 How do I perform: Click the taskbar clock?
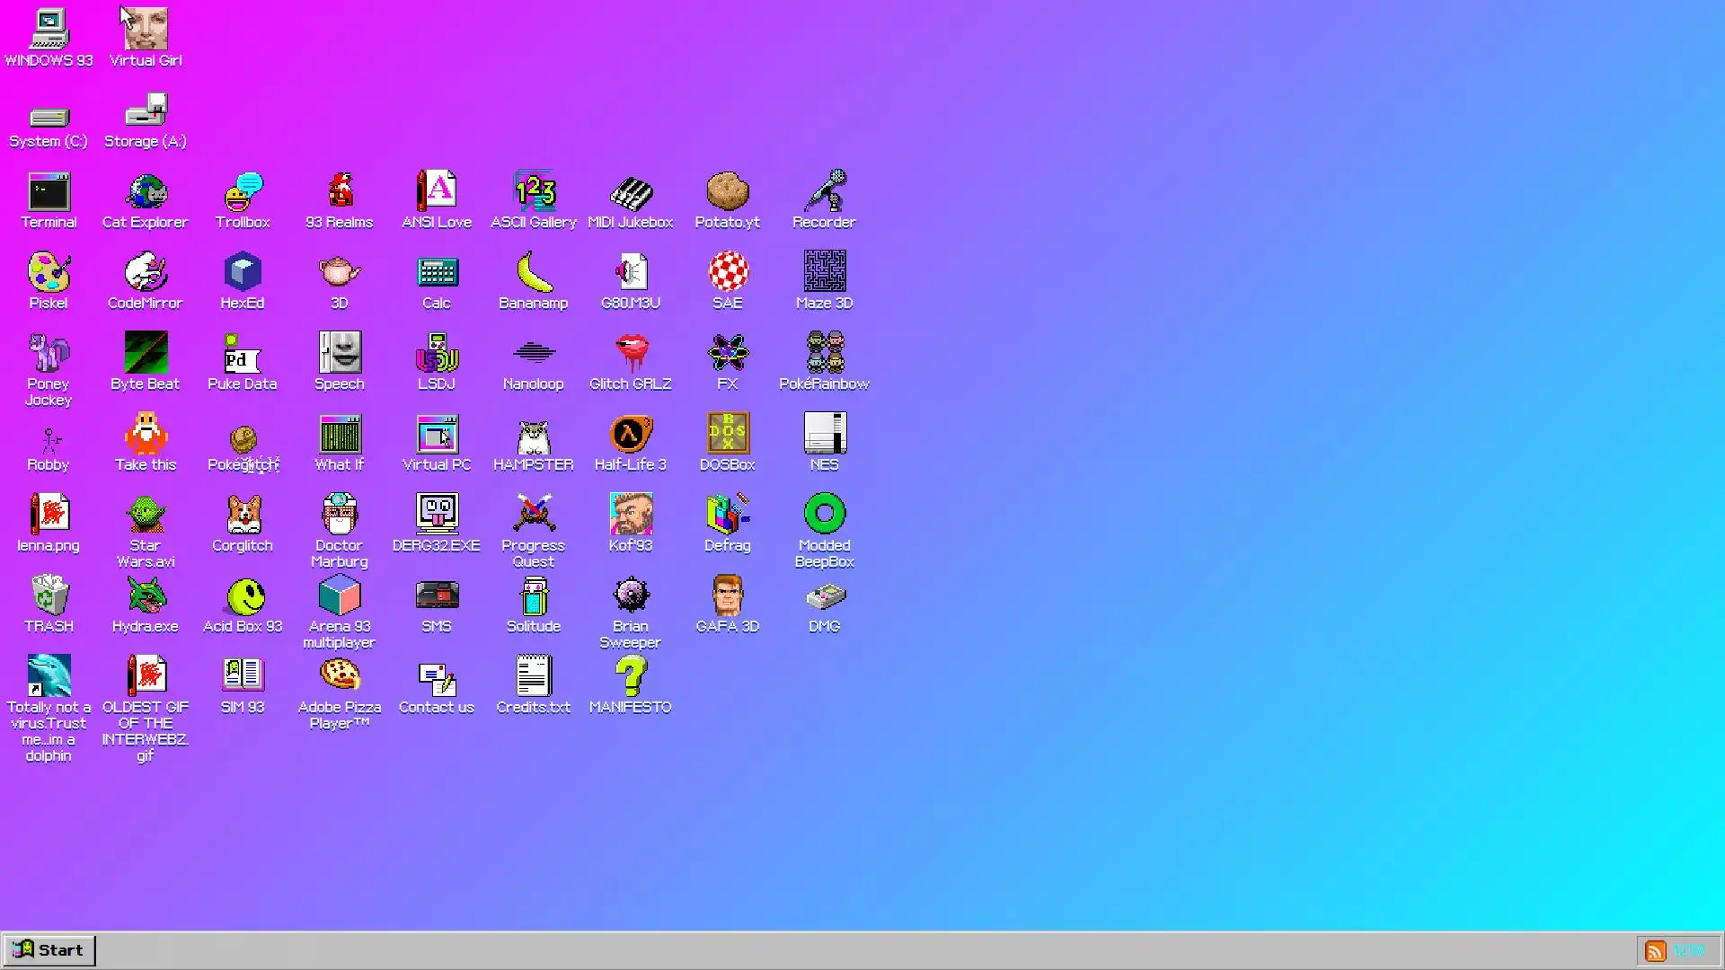pyautogui.click(x=1689, y=951)
